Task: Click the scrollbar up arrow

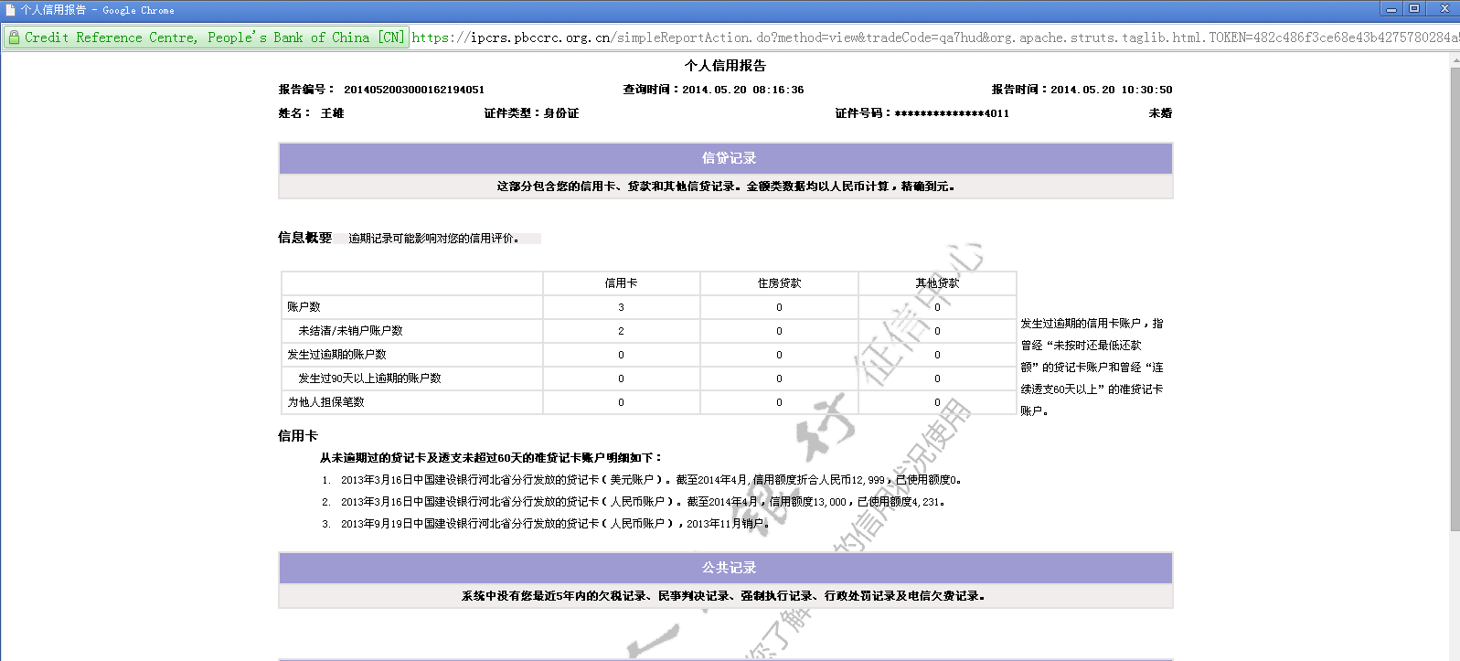Action: coord(1455,61)
